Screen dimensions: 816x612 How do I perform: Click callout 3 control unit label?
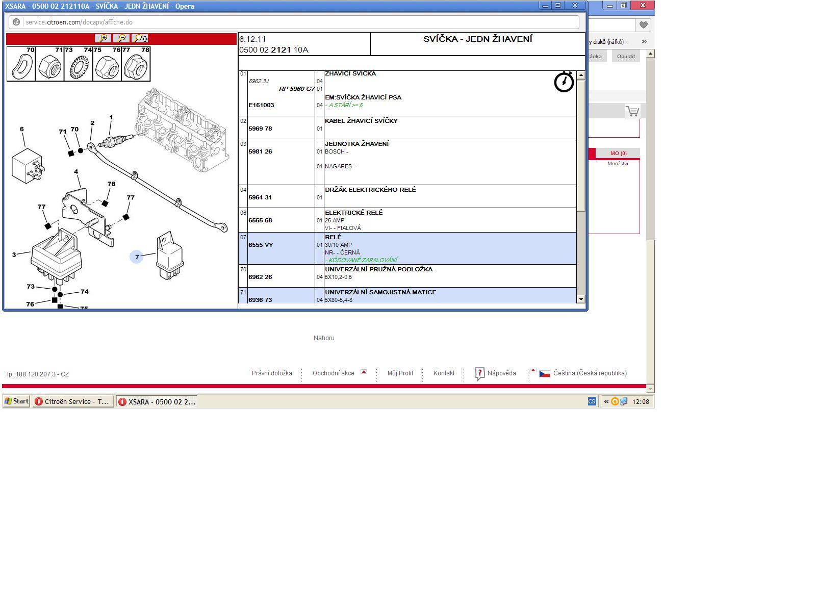(14, 254)
